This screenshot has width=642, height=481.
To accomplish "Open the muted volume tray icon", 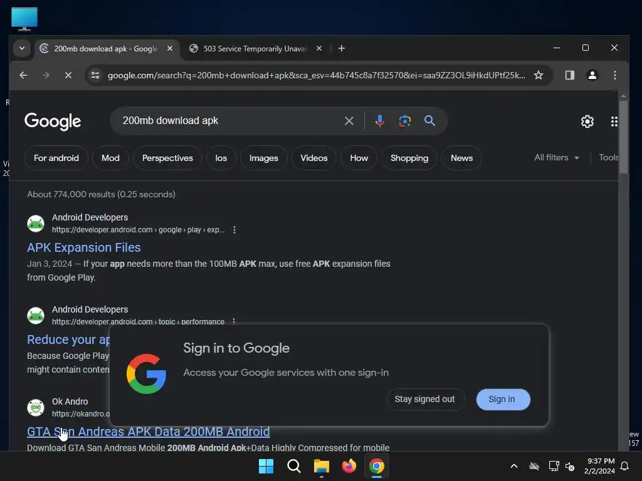I will 569,466.
